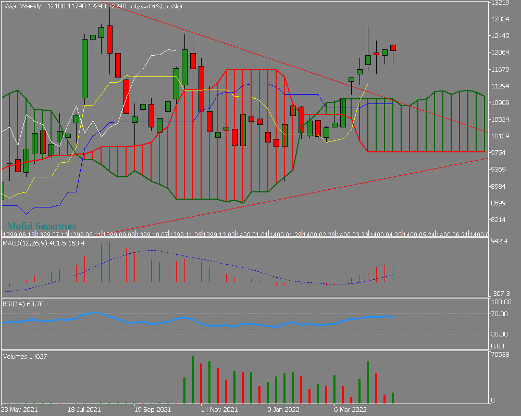Click the 1400.03.23 Persian date label
The width and height of the screenshot is (521, 416).
[353, 234]
